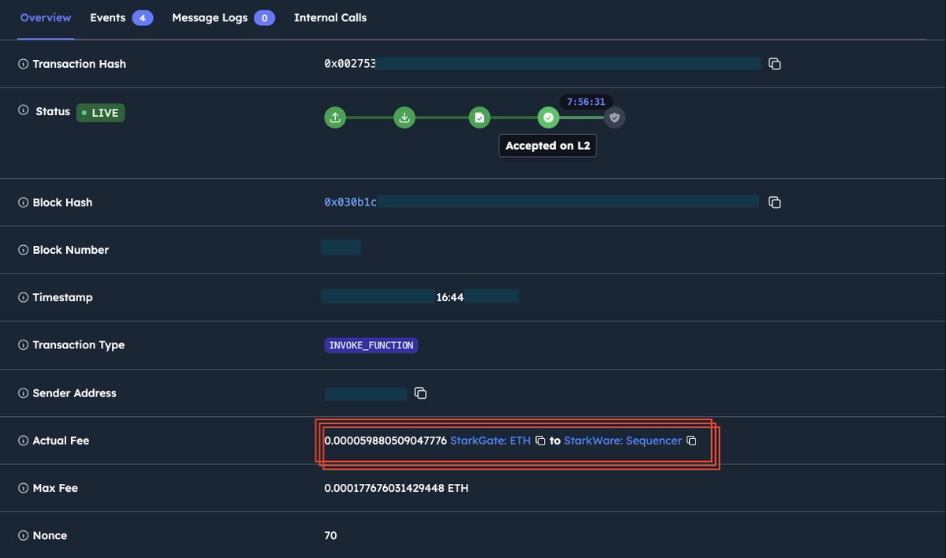Click the timestamp 16:44 value

coord(450,298)
